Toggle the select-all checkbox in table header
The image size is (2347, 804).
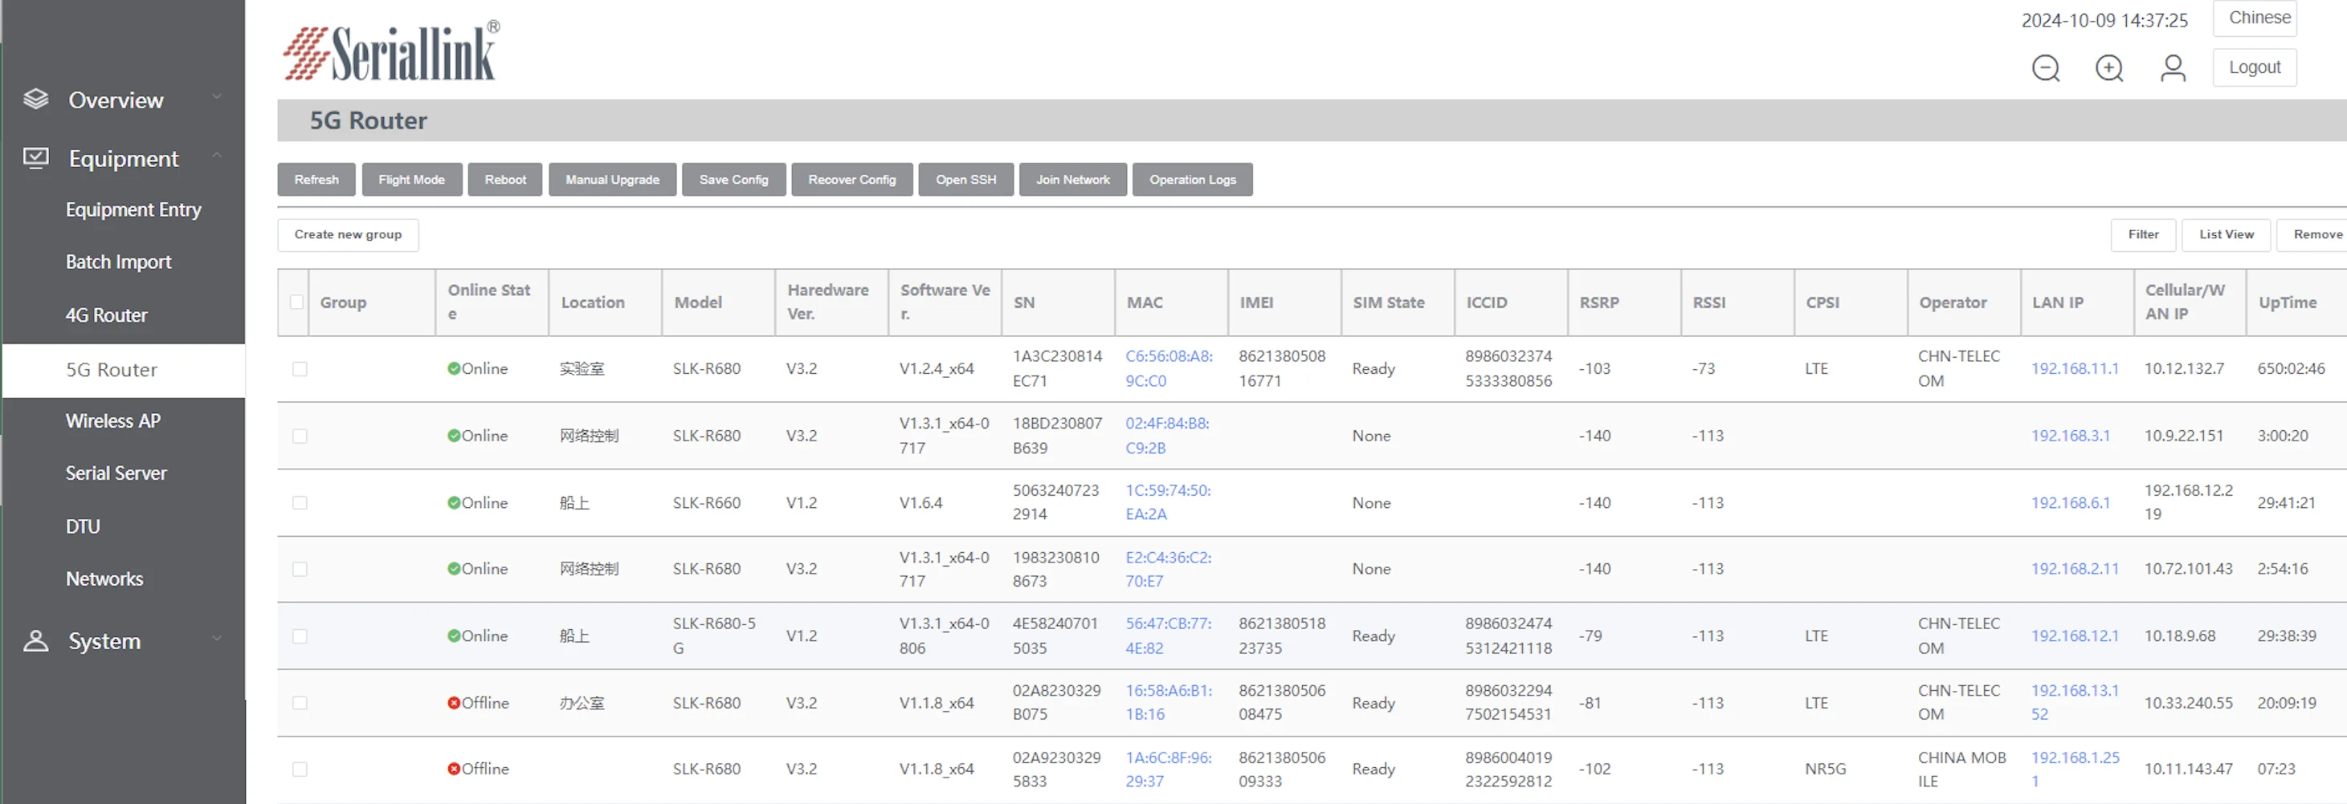[x=296, y=303]
